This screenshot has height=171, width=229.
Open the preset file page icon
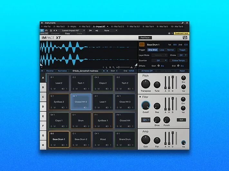click(x=51, y=31)
